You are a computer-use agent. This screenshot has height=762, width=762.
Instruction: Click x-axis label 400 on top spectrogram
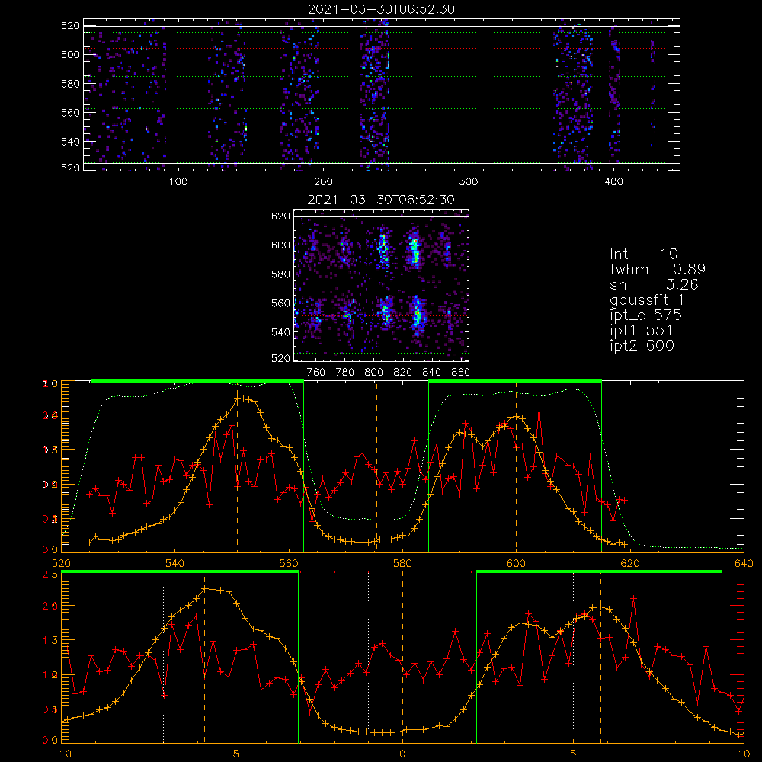click(613, 182)
